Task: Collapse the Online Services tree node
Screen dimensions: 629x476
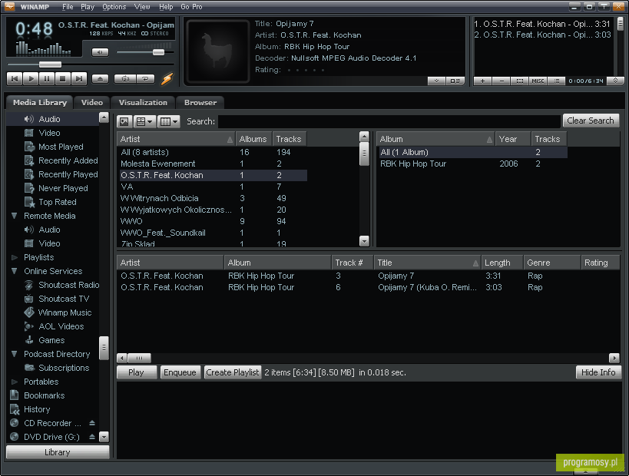Action: (x=15, y=271)
